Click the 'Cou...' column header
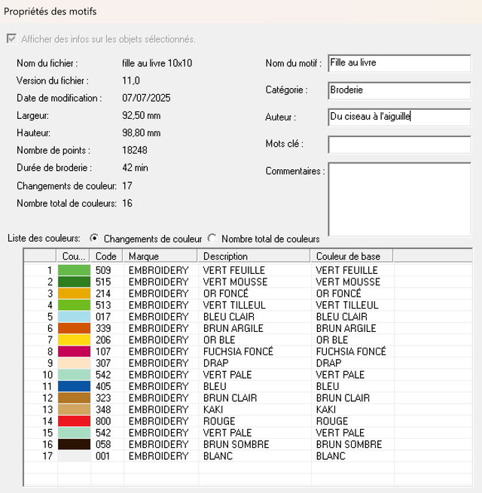 click(73, 256)
